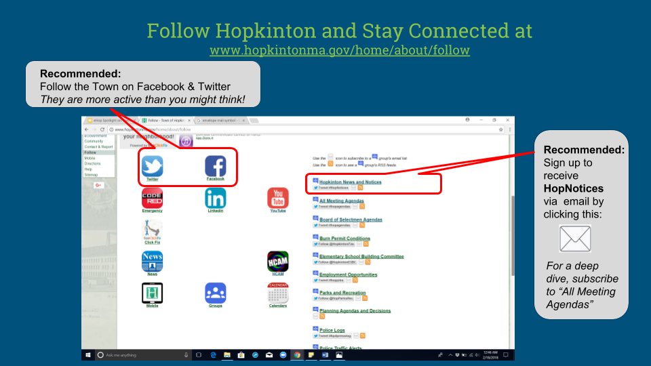Select the Follow - Town of Hopkinton tab

(x=166, y=121)
